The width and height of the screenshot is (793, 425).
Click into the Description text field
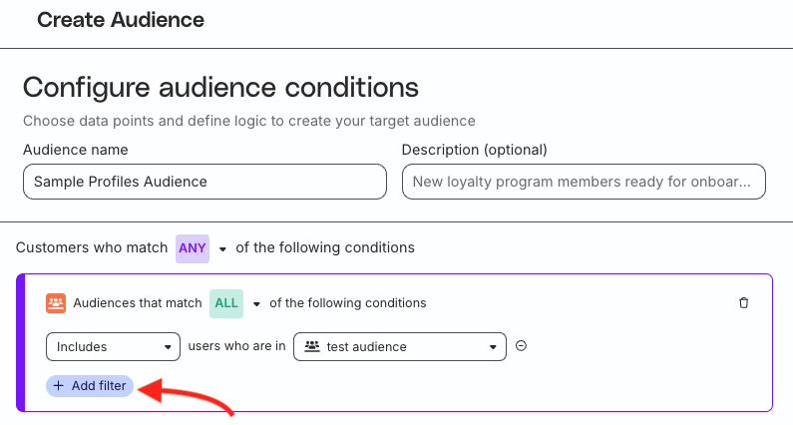pyautogui.click(x=584, y=182)
